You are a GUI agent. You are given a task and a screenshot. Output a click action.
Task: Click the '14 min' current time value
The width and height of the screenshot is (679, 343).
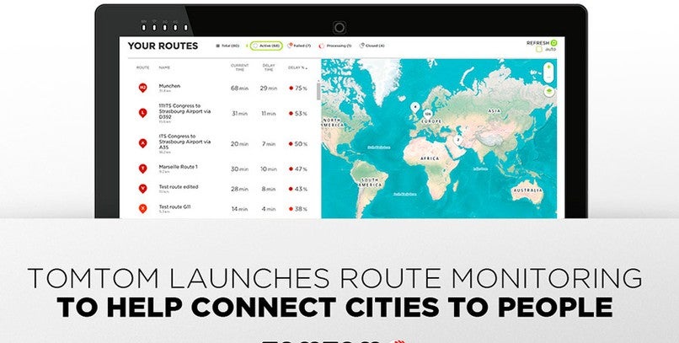(239, 209)
